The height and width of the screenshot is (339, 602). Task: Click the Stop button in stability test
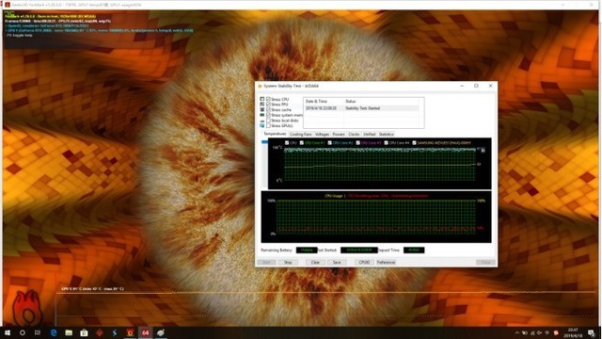(x=288, y=262)
